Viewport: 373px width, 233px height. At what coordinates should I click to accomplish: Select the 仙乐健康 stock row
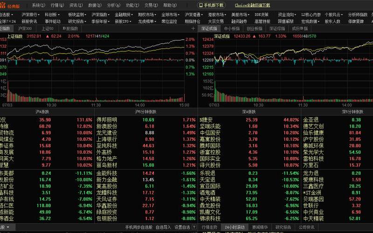[x=338, y=133]
